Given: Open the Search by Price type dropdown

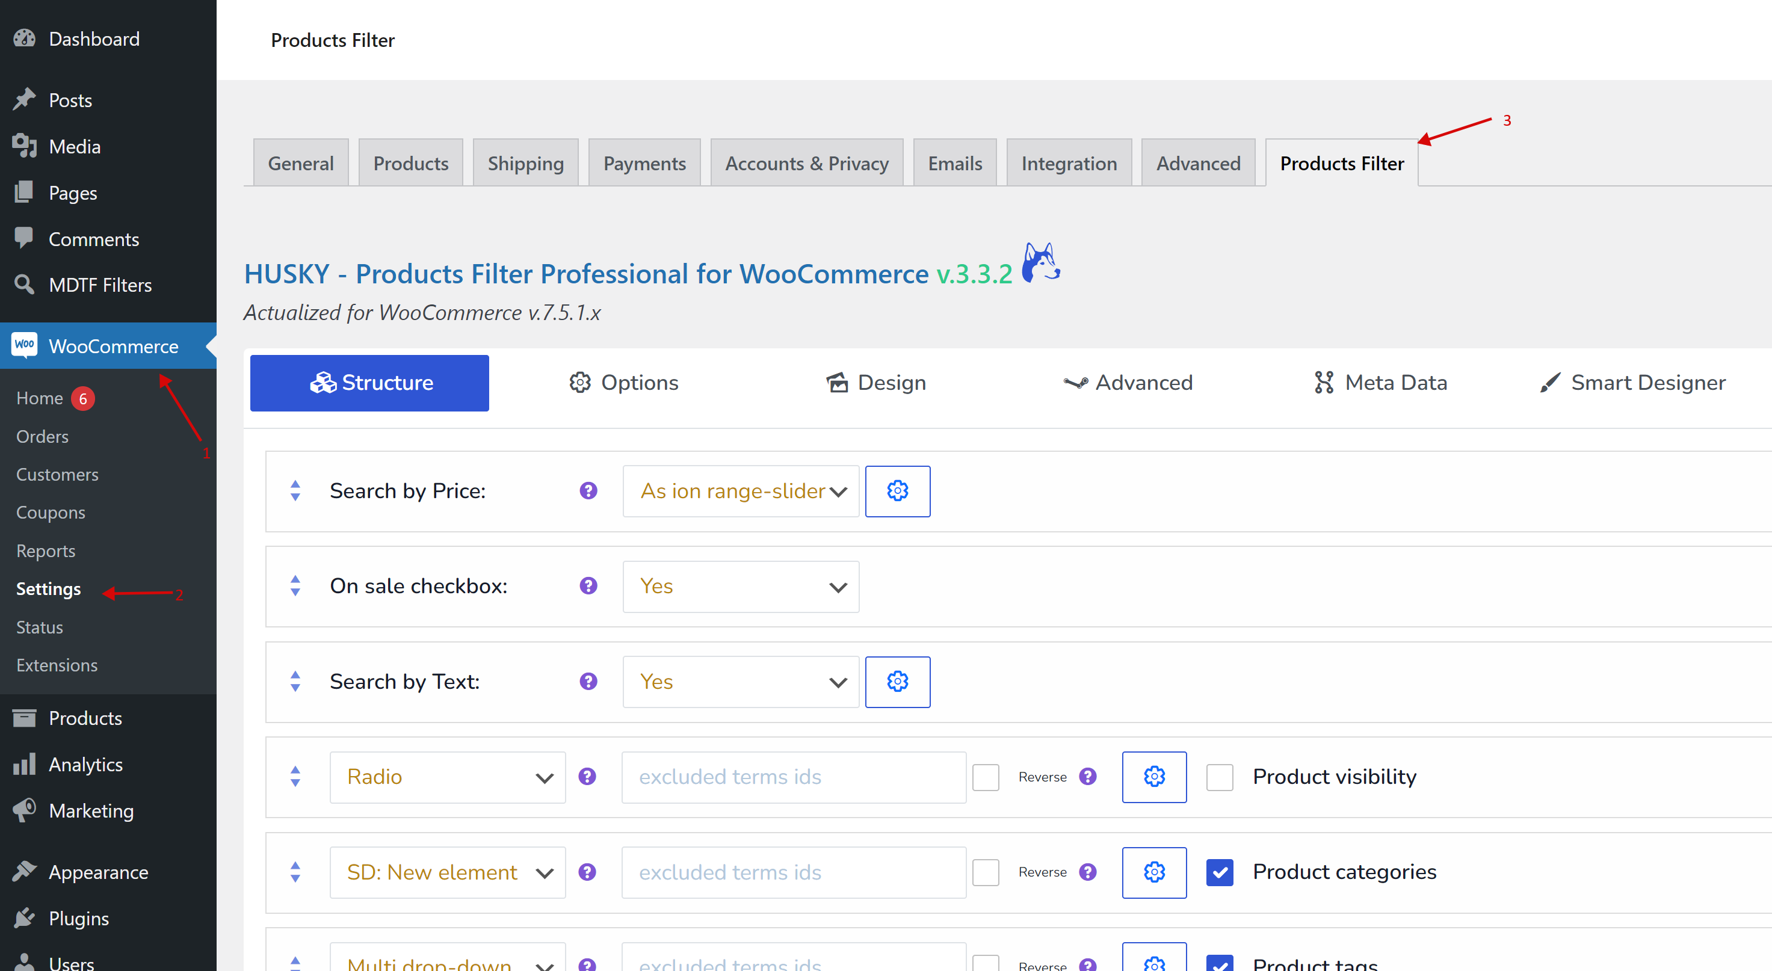Looking at the screenshot, I should pyautogui.click(x=741, y=491).
